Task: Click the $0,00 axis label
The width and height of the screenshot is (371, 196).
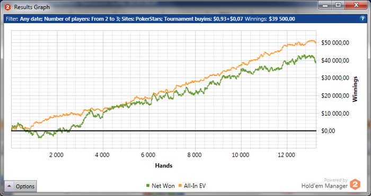Action: point(328,131)
